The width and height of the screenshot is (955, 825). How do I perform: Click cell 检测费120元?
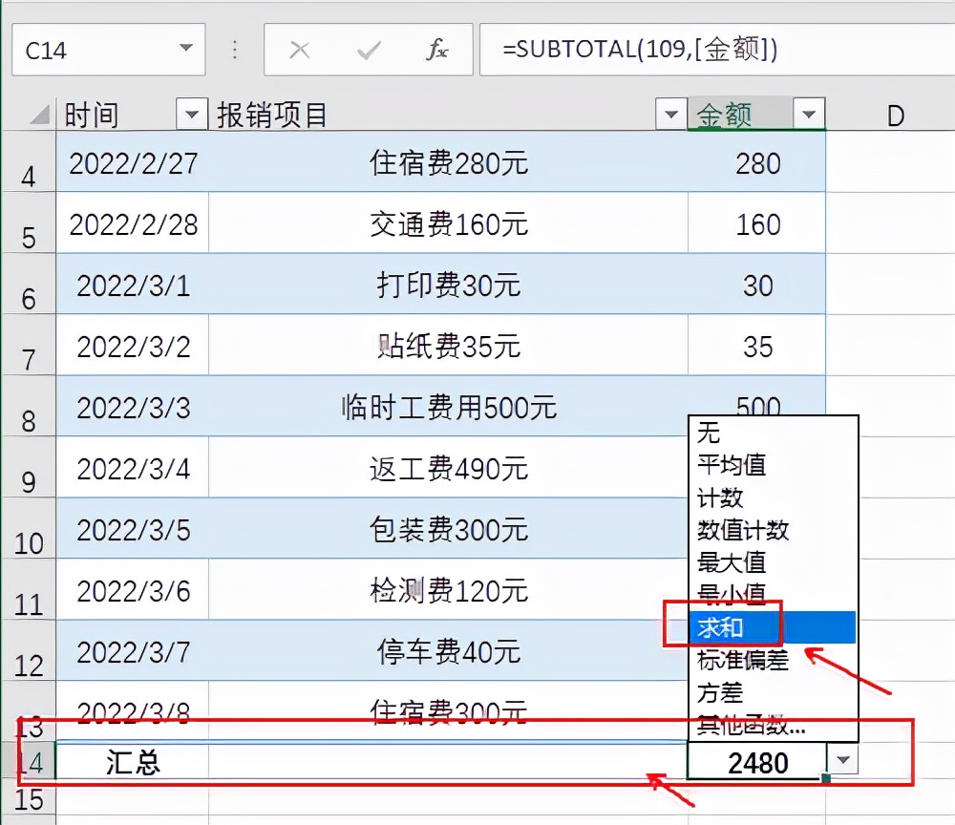tap(448, 591)
